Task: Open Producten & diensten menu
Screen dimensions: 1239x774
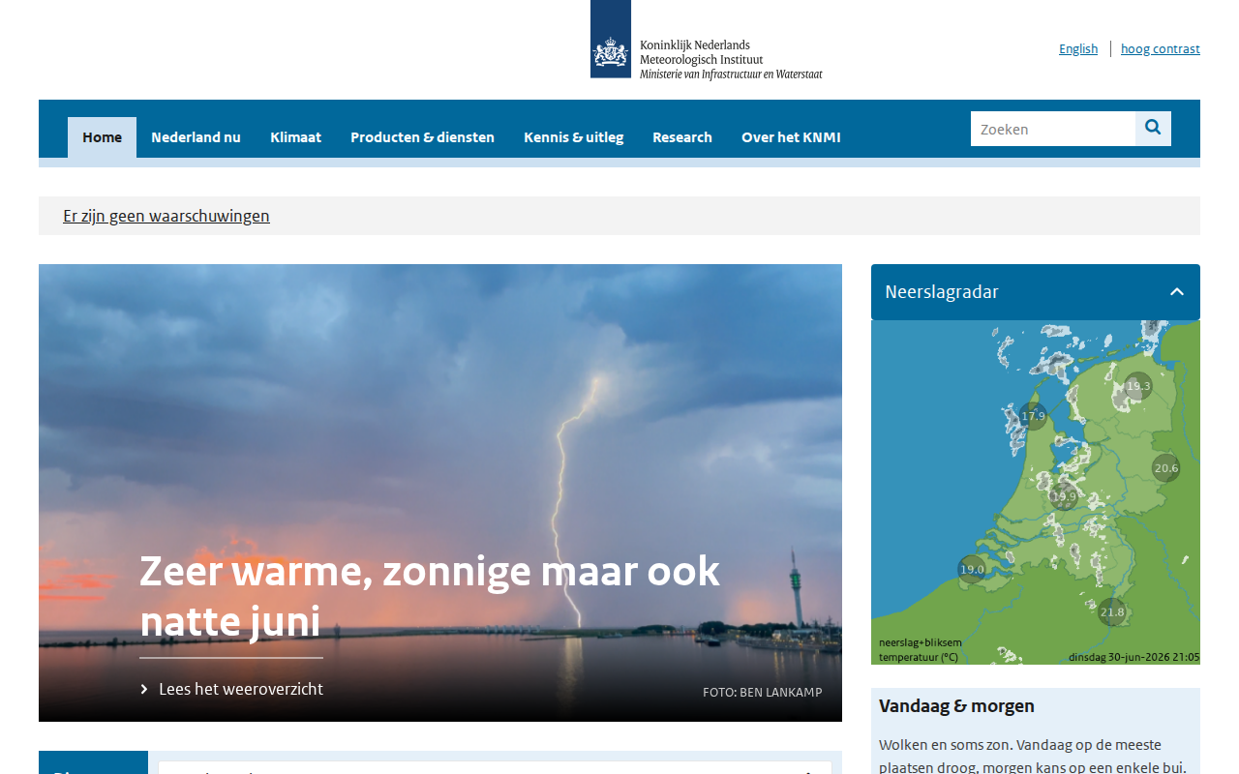Action: 422,137
